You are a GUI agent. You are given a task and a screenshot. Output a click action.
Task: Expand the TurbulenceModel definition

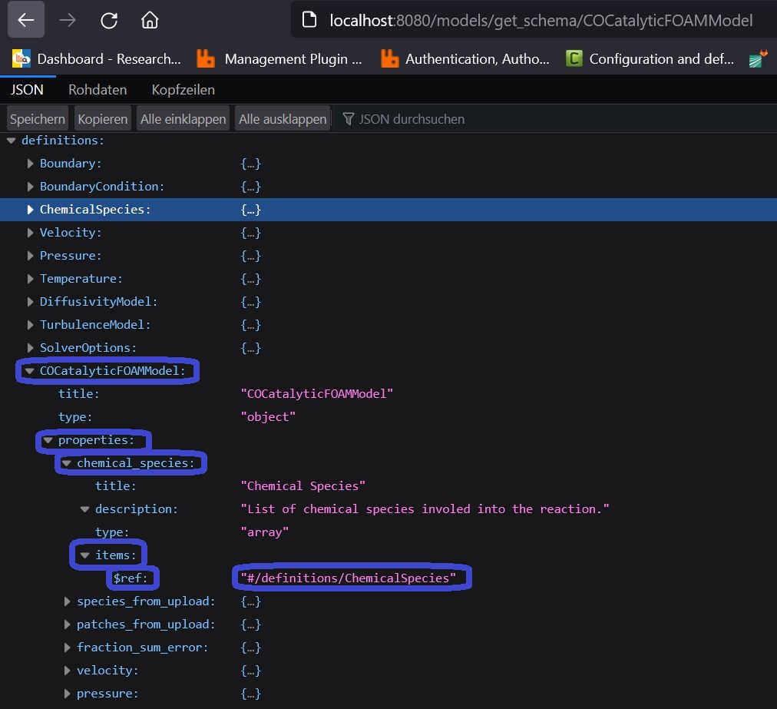[x=30, y=325]
